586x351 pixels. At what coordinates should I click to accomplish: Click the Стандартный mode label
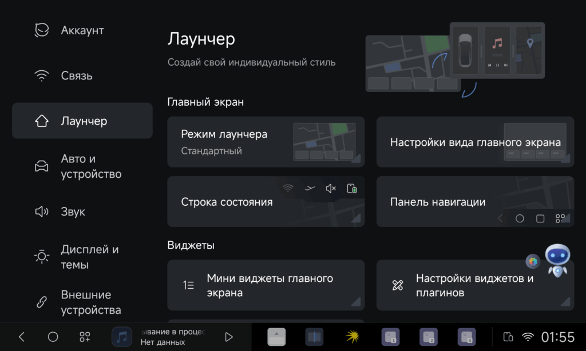tap(212, 151)
